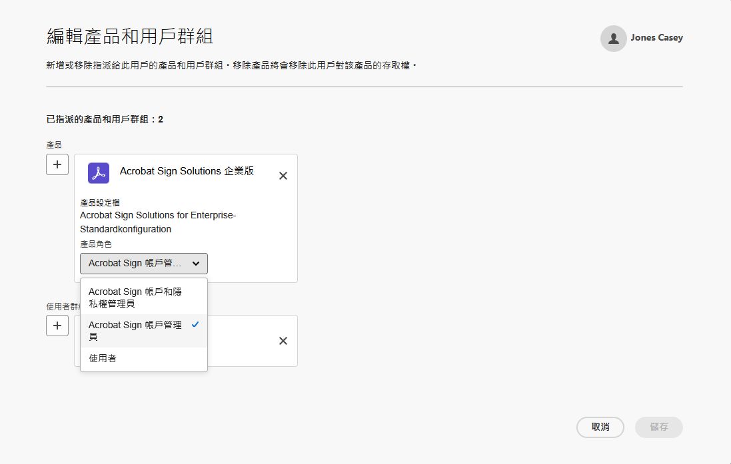The image size is (731, 464).
Task: Click the plus button under 使用者群組
Action: point(57,326)
